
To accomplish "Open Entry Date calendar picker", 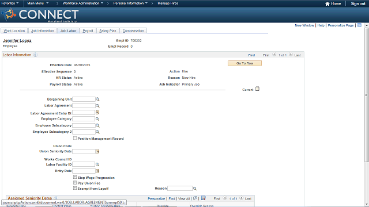I will 97,171.
